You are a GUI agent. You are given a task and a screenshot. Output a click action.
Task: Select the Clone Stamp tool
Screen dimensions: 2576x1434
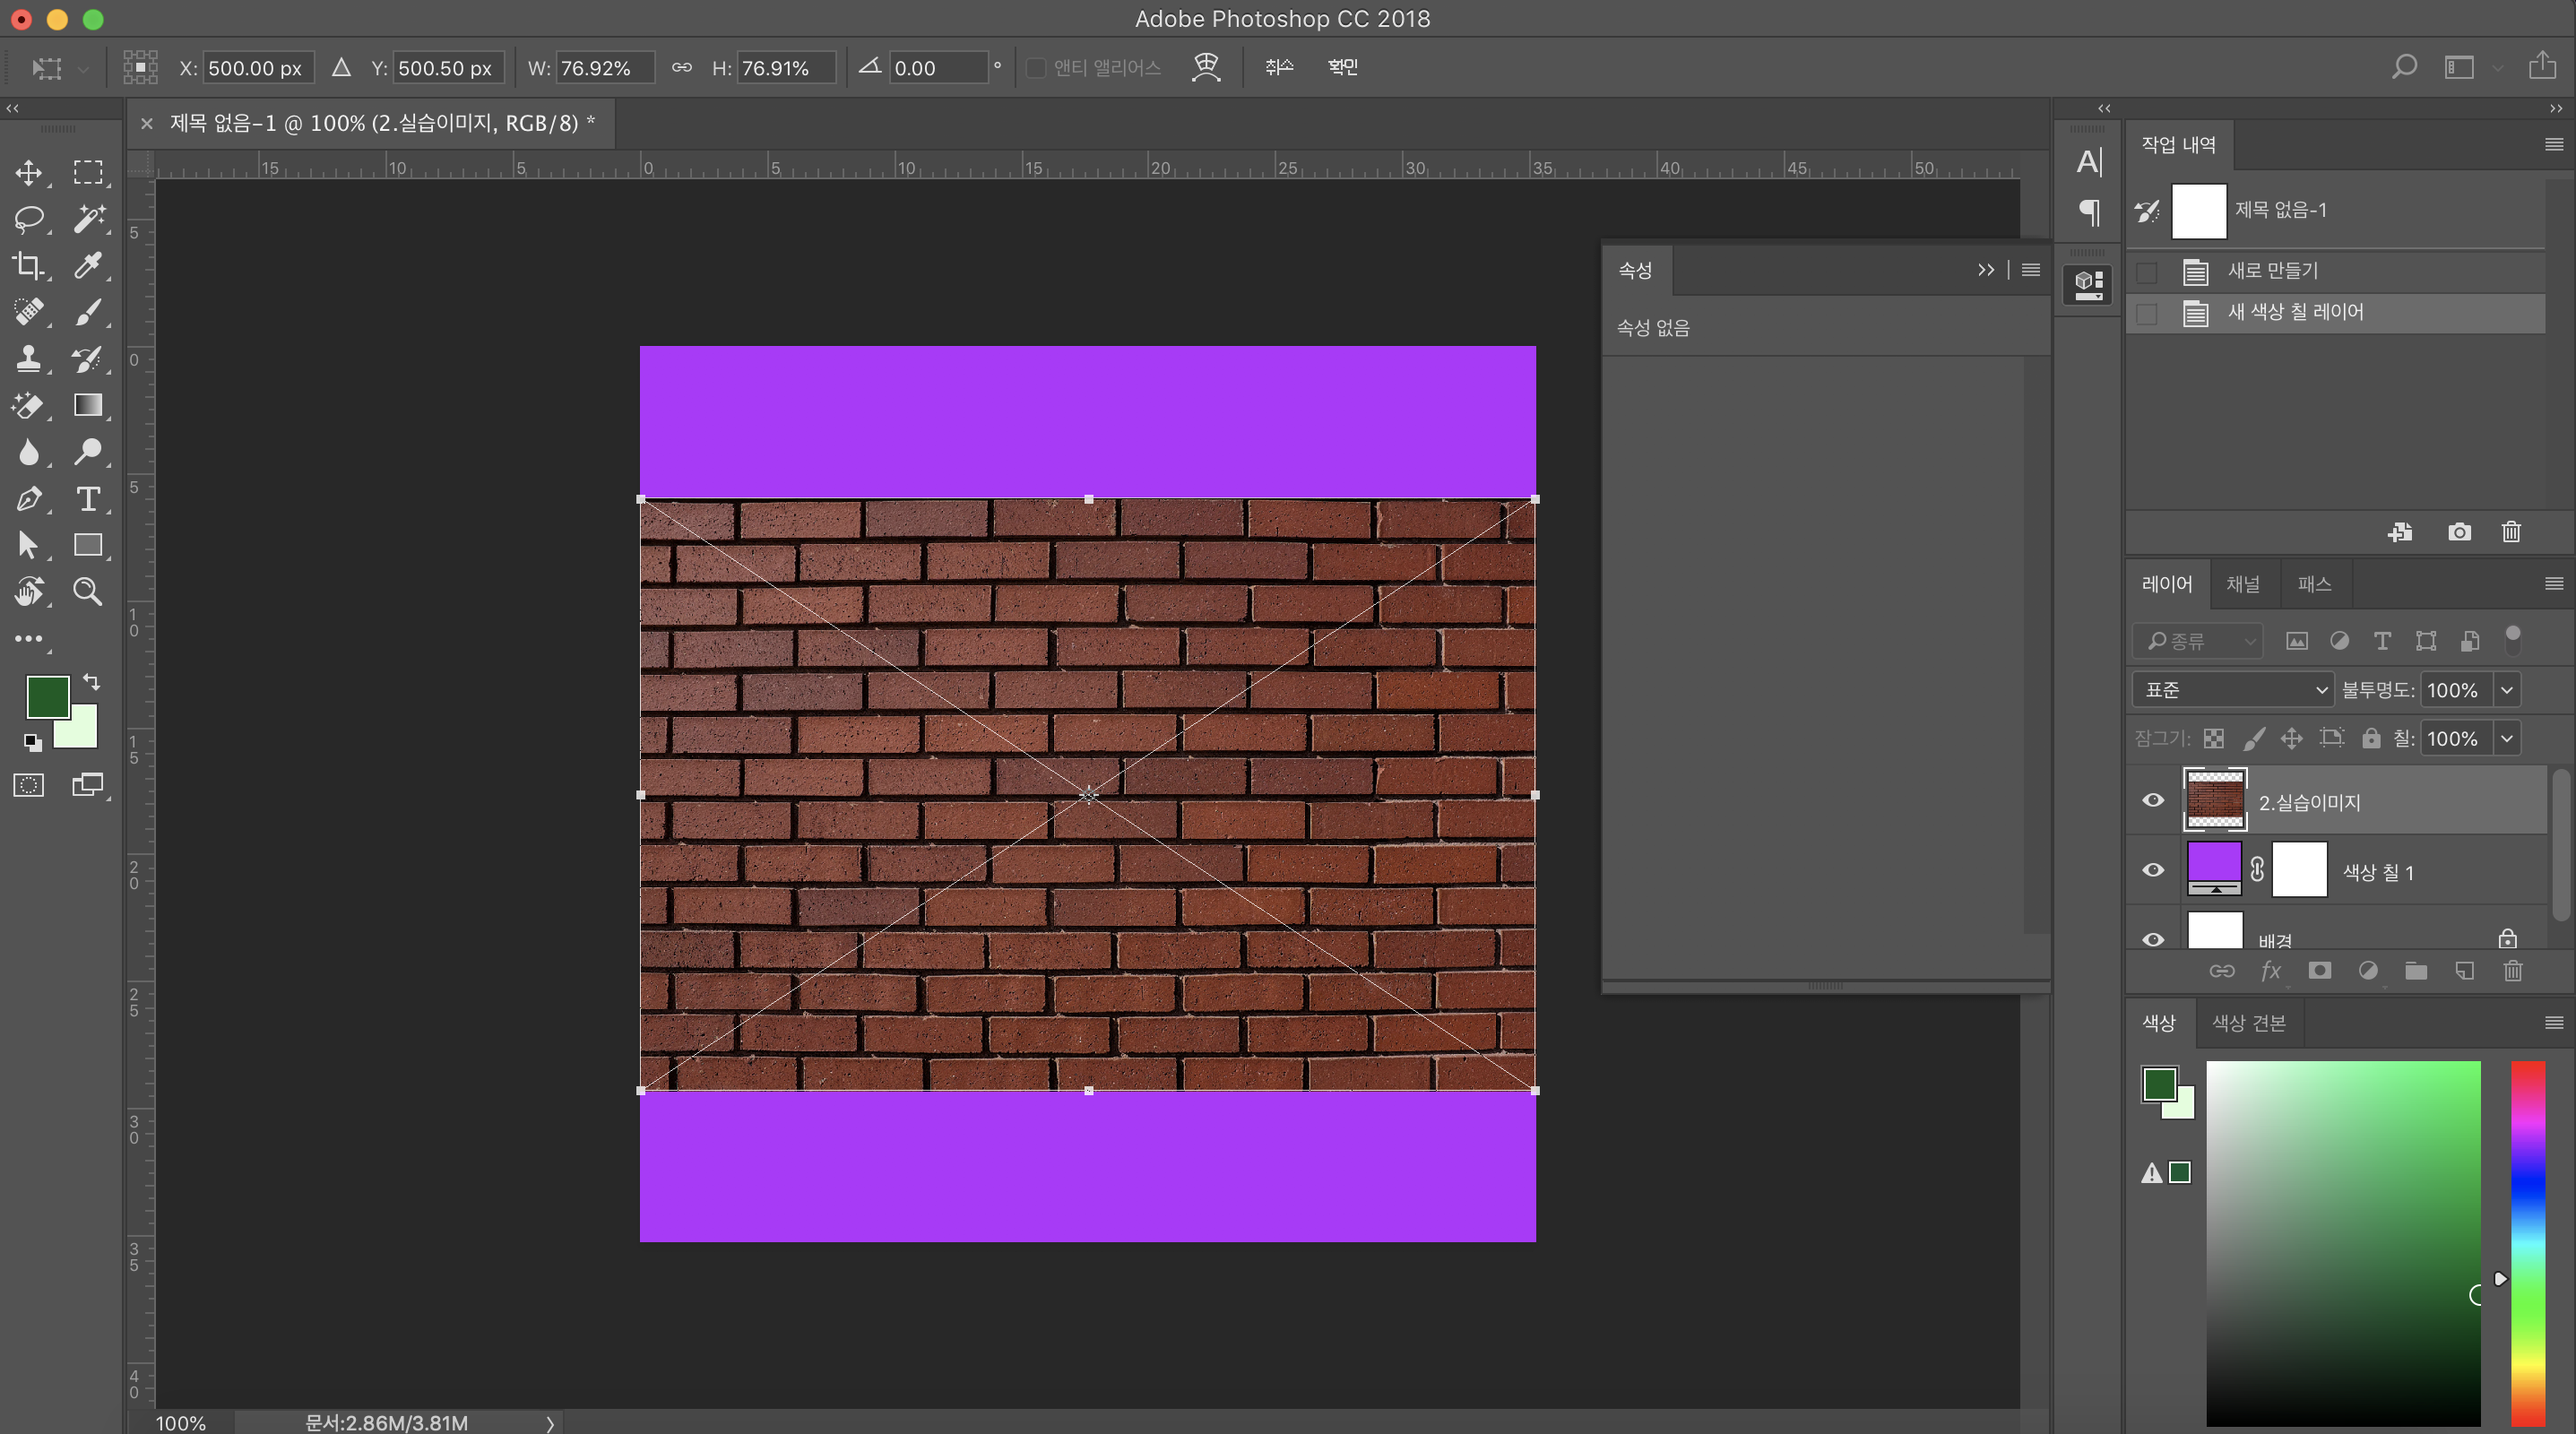(29, 359)
